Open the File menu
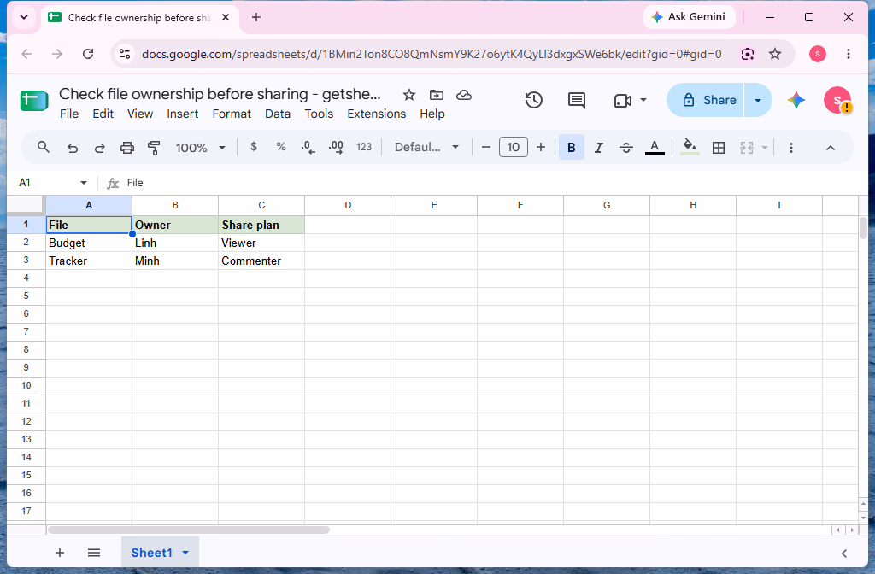Viewport: 875px width, 574px height. [x=69, y=114]
